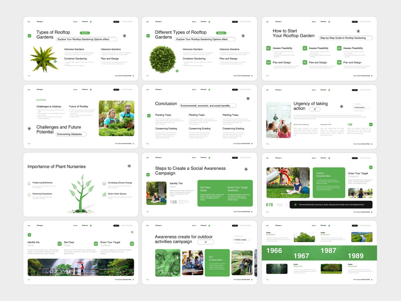
Task: Click asterisk icon on Different Types of Rooftop Gardens slide
Action: point(243,36)
